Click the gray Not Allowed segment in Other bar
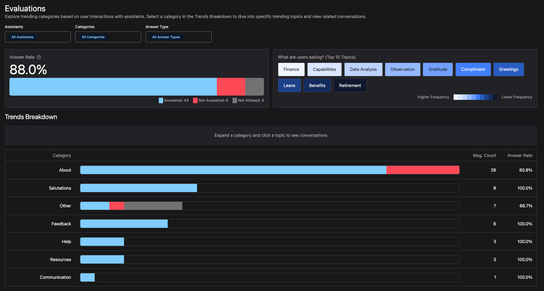 pyautogui.click(x=153, y=206)
